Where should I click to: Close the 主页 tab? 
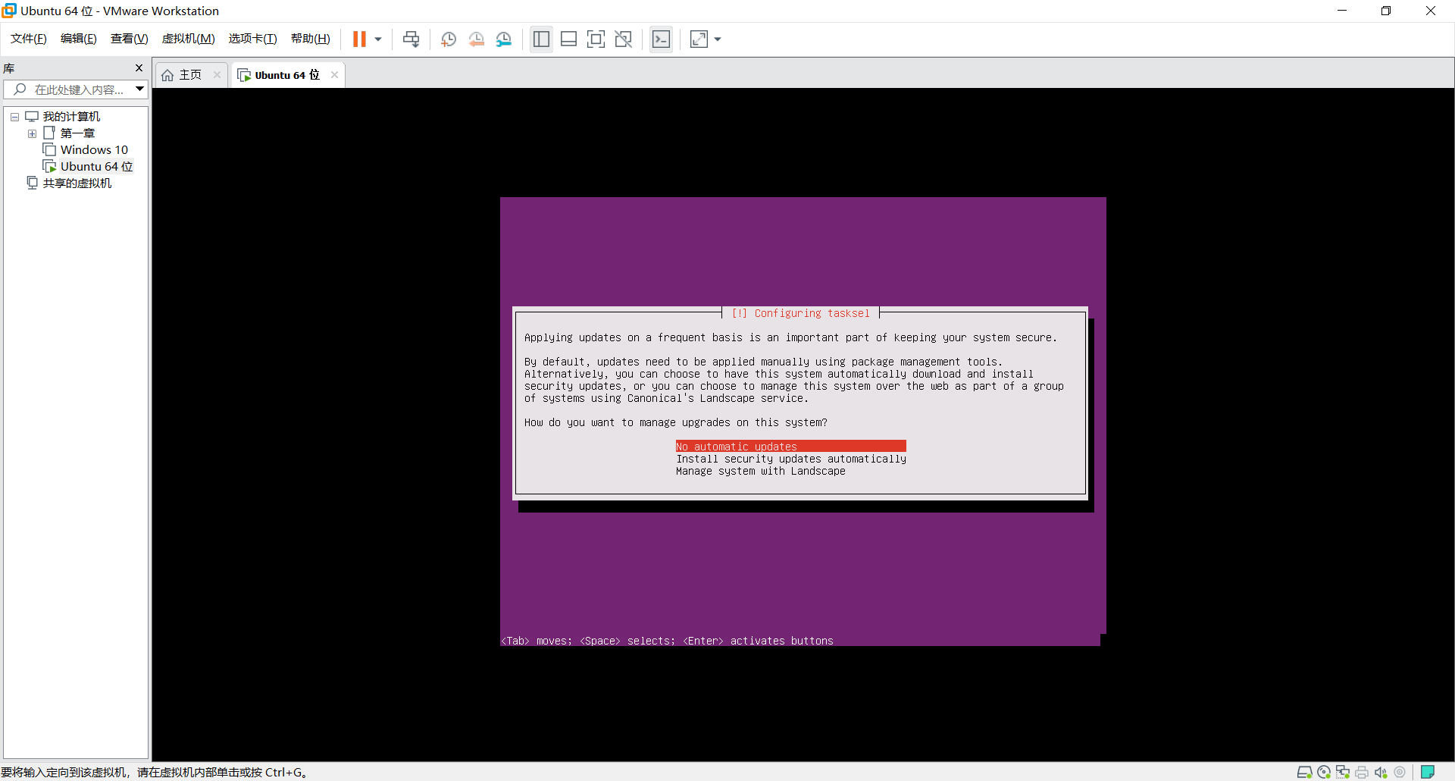coord(217,75)
